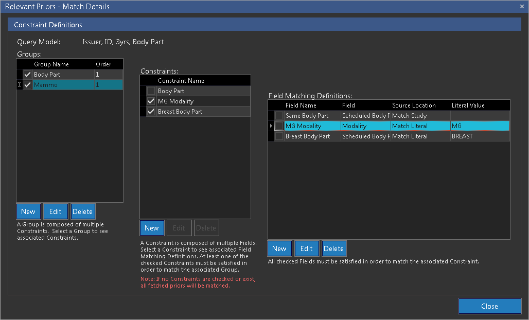Create a new constraint with New button
The width and height of the screenshot is (529, 320).
(152, 228)
